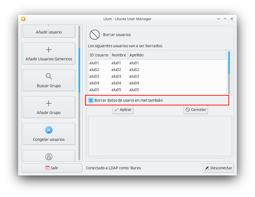
Task: Click the plus icon above Añadir Grupo
Action: click(x=49, y=103)
